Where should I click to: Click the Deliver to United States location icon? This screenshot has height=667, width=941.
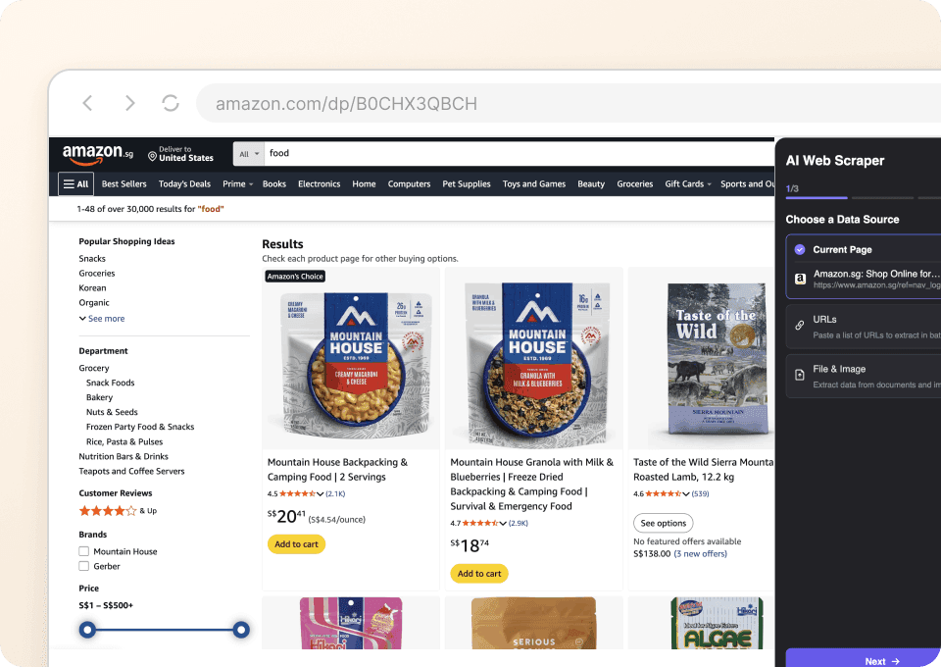[154, 154]
